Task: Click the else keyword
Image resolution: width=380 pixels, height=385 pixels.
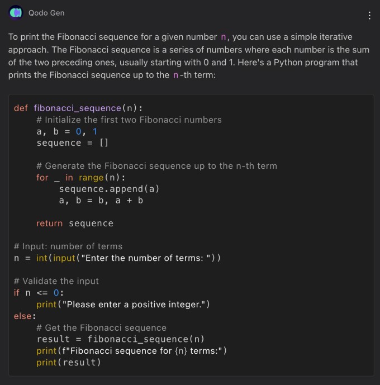Action: (23, 316)
